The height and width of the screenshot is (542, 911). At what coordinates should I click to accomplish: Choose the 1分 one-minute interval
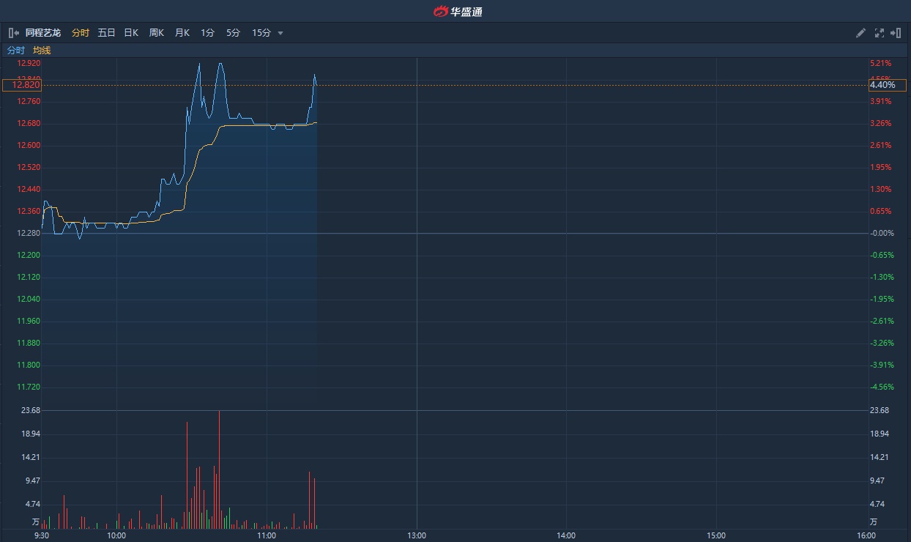[208, 33]
